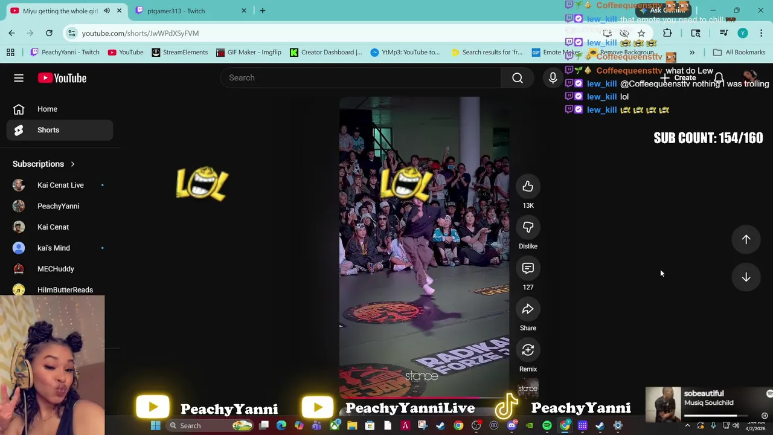Open the YouTube hamburger guide menu

(x=19, y=78)
